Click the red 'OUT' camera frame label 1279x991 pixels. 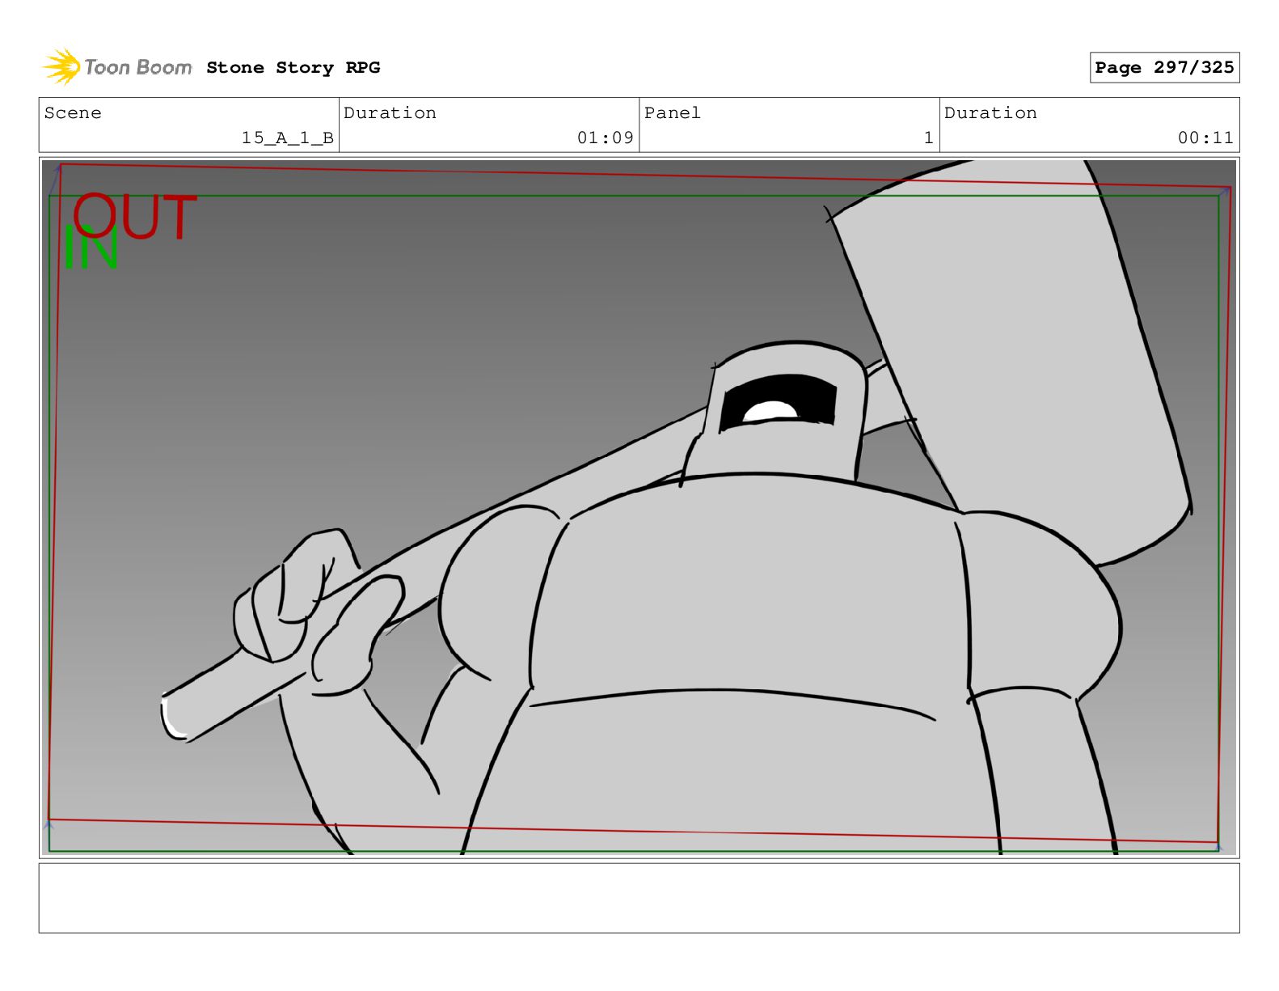pyautogui.click(x=134, y=216)
